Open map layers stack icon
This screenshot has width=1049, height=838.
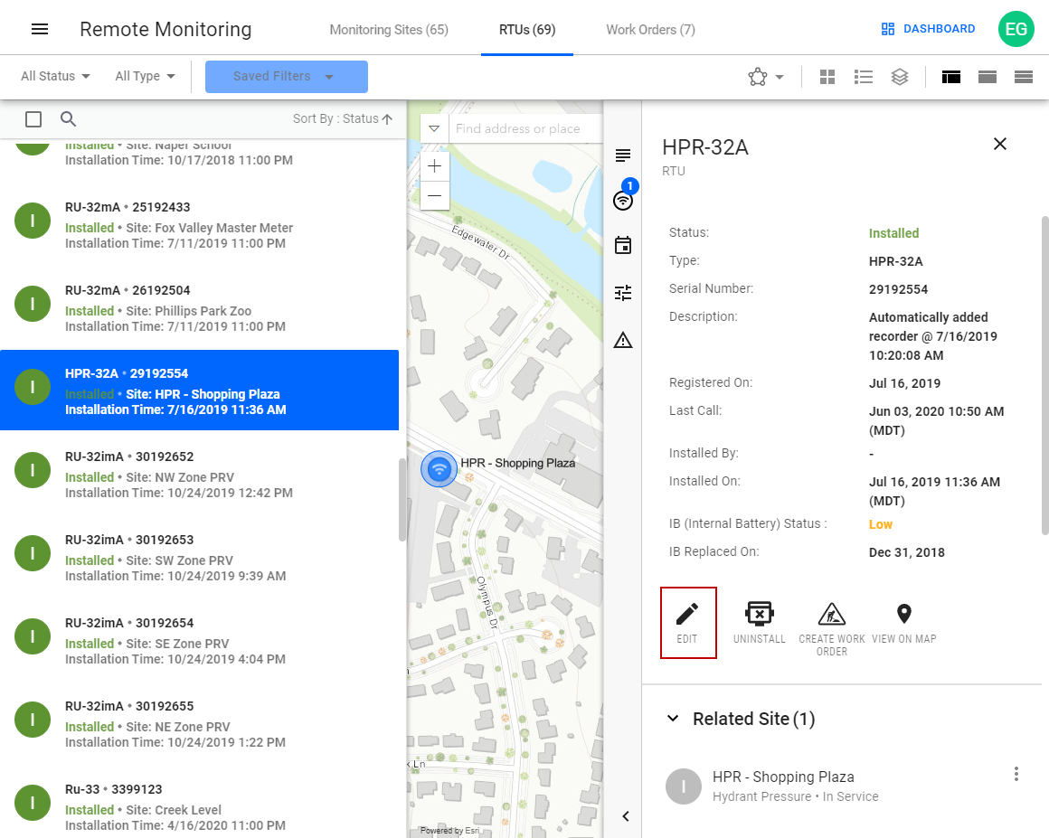899,77
